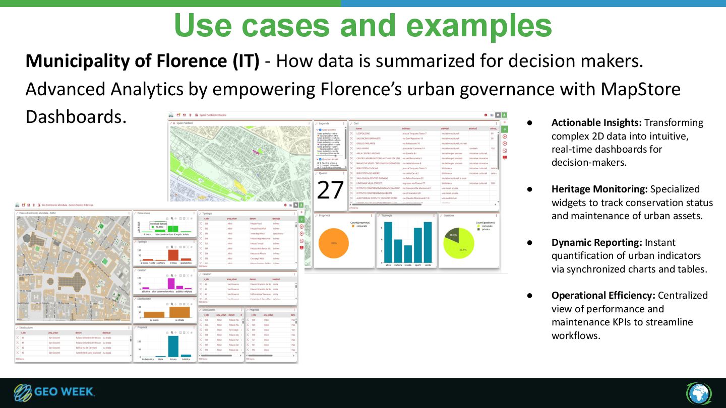Click the green user icon in Spazi Pubblici Cittadini header

[x=504, y=115]
